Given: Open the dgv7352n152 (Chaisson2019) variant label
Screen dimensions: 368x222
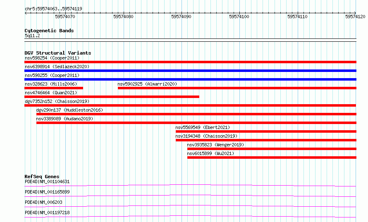Looking at the screenshot, I should [x=57, y=101].
